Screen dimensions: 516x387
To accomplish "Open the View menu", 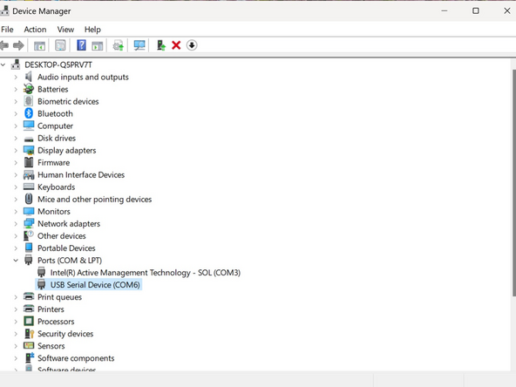I will [x=65, y=30].
